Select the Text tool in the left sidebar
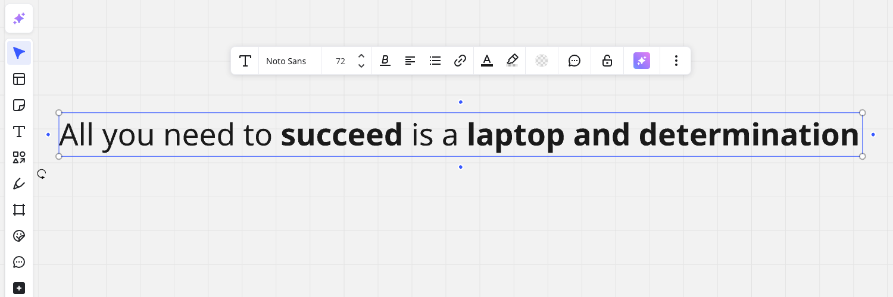The image size is (893, 297). point(19,131)
